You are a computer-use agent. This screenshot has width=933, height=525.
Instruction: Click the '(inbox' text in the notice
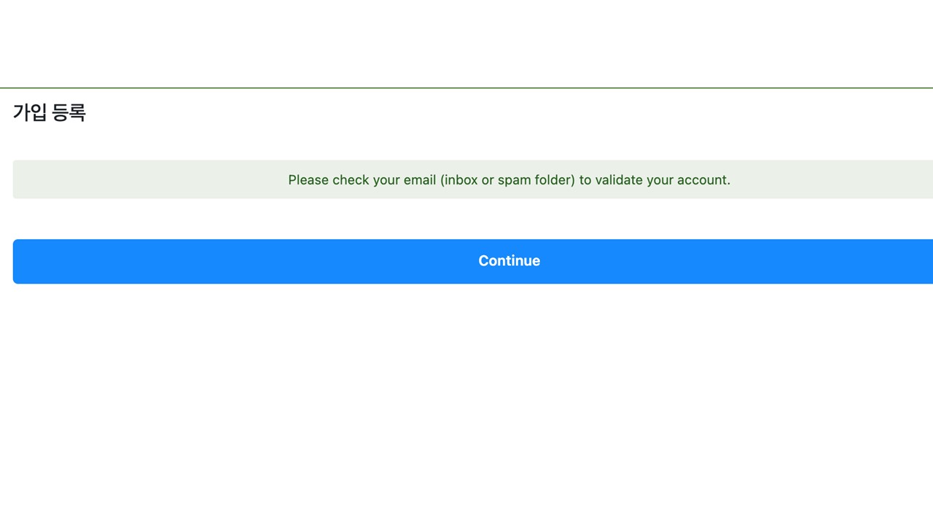point(459,180)
